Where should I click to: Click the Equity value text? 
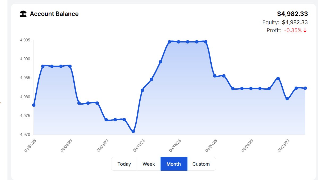coord(295,22)
